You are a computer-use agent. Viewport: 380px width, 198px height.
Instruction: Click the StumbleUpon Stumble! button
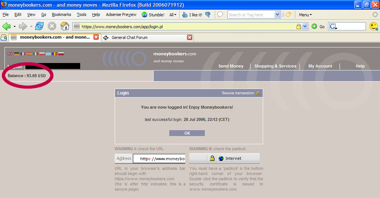(153, 15)
